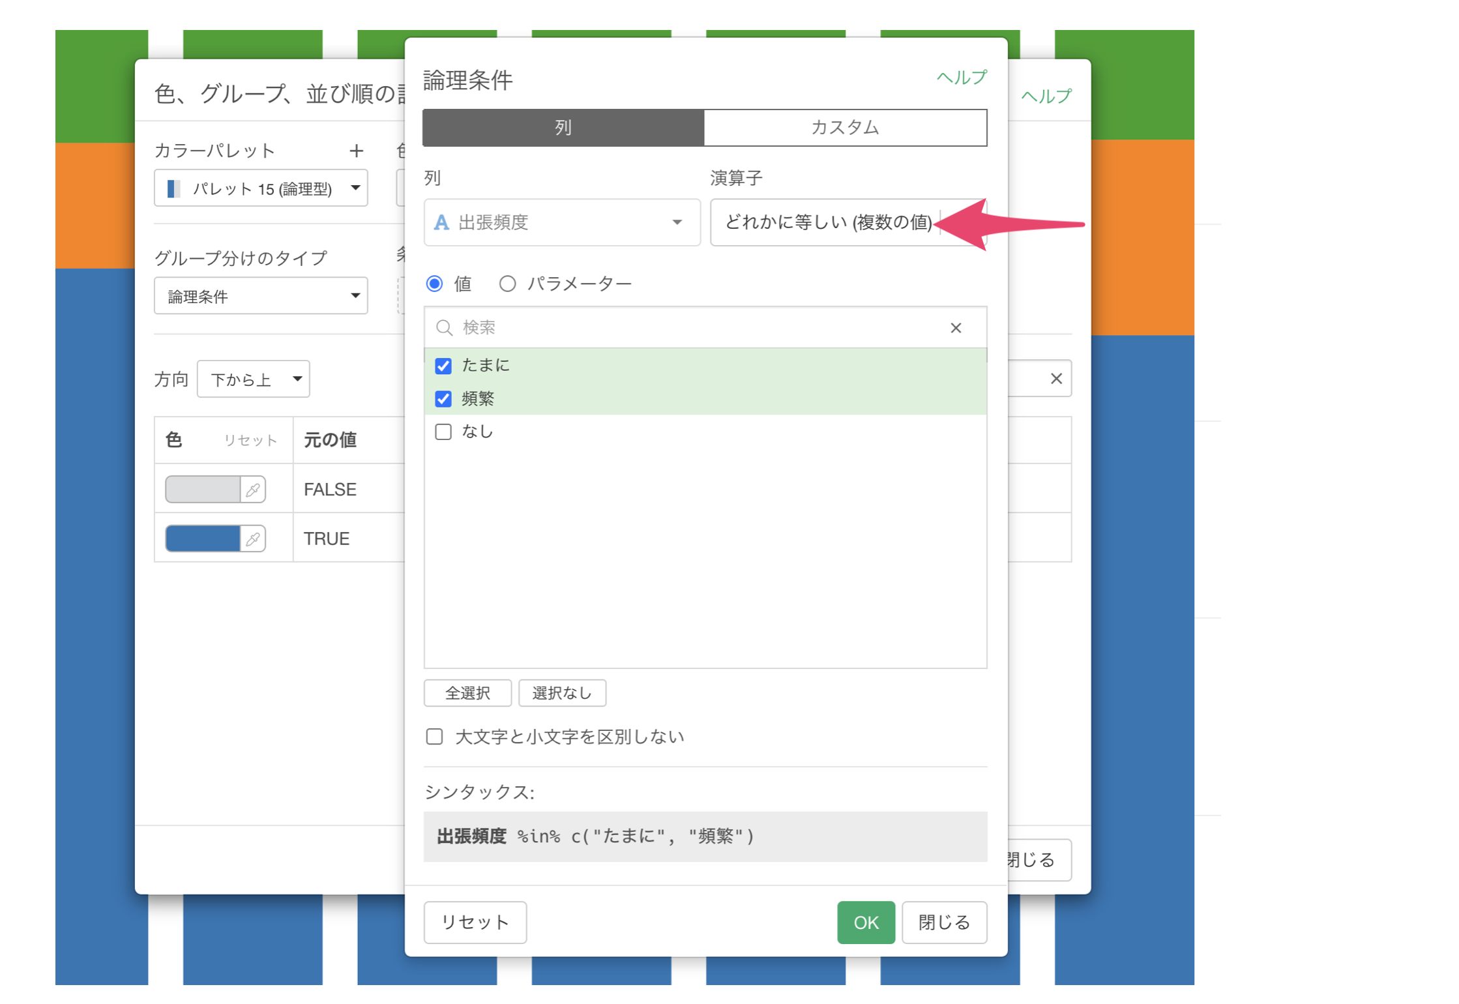Uncheck the 頻繁 checkbox
1459x1004 pixels.
point(443,399)
